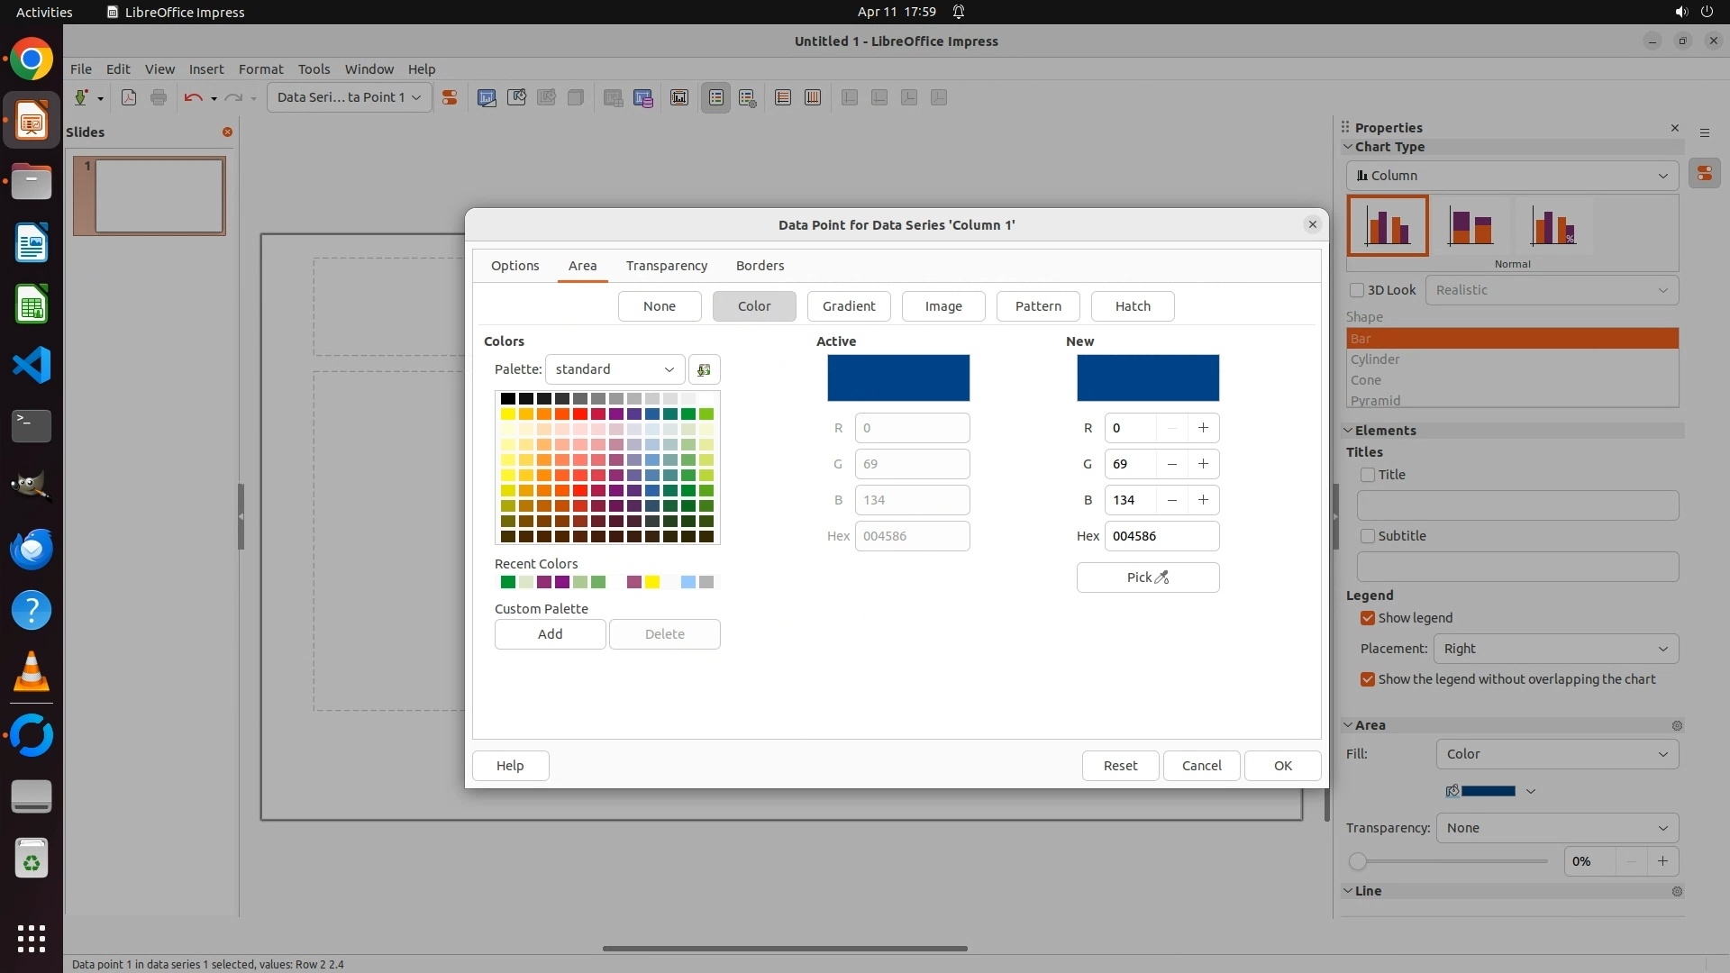Open Format Selection toolbar icon

tap(450, 97)
